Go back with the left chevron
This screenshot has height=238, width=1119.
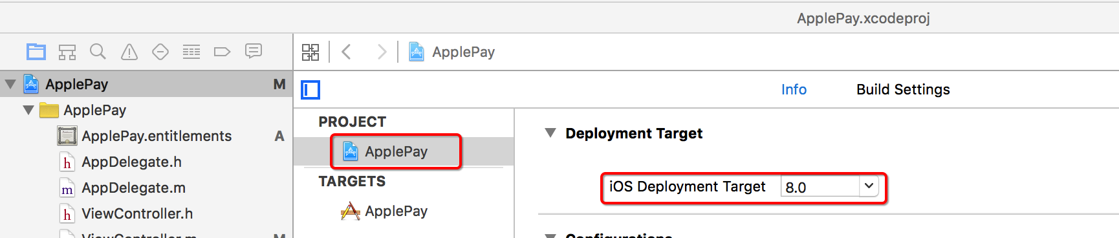click(346, 52)
